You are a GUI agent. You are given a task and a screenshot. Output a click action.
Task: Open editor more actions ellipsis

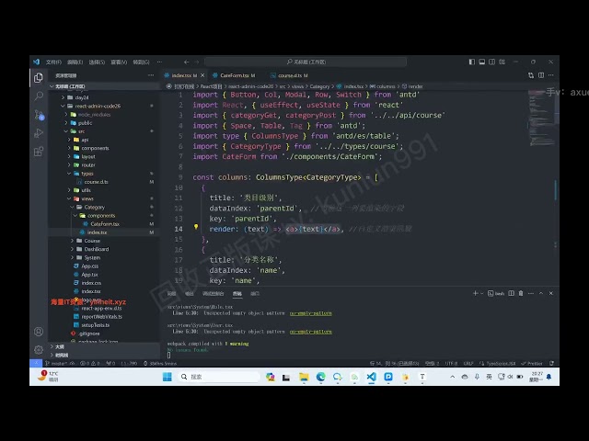click(x=551, y=75)
